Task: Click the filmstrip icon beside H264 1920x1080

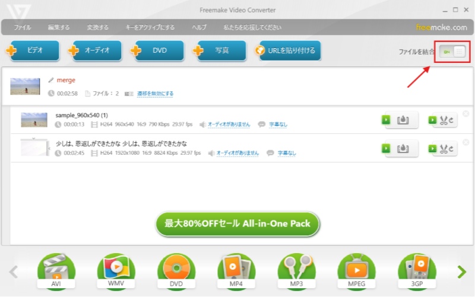Action: tap(94, 153)
